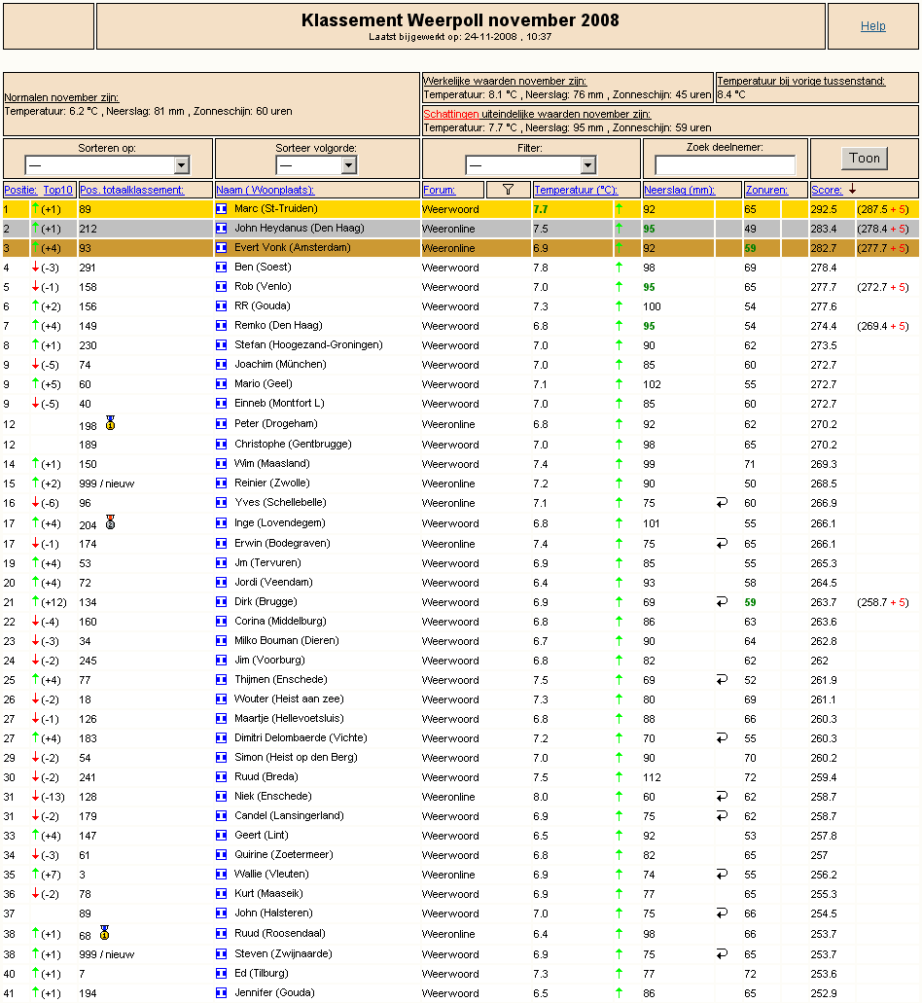Click the 'Zoek deelnemer' search field

[x=725, y=165]
